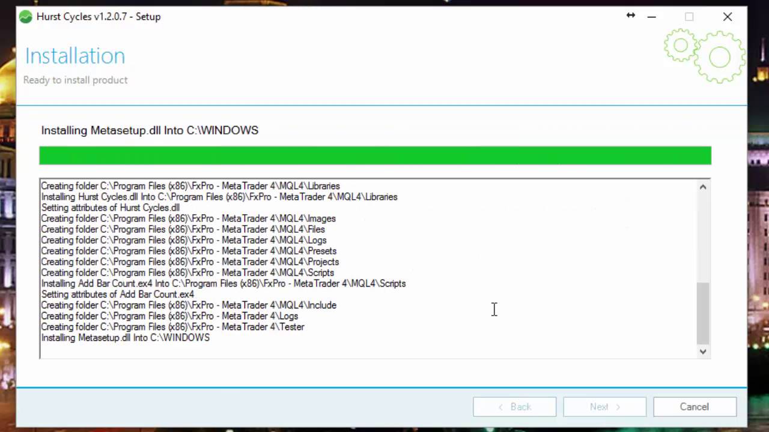Click the disabled Next button
Image resolution: width=769 pixels, height=432 pixels.
click(x=604, y=407)
